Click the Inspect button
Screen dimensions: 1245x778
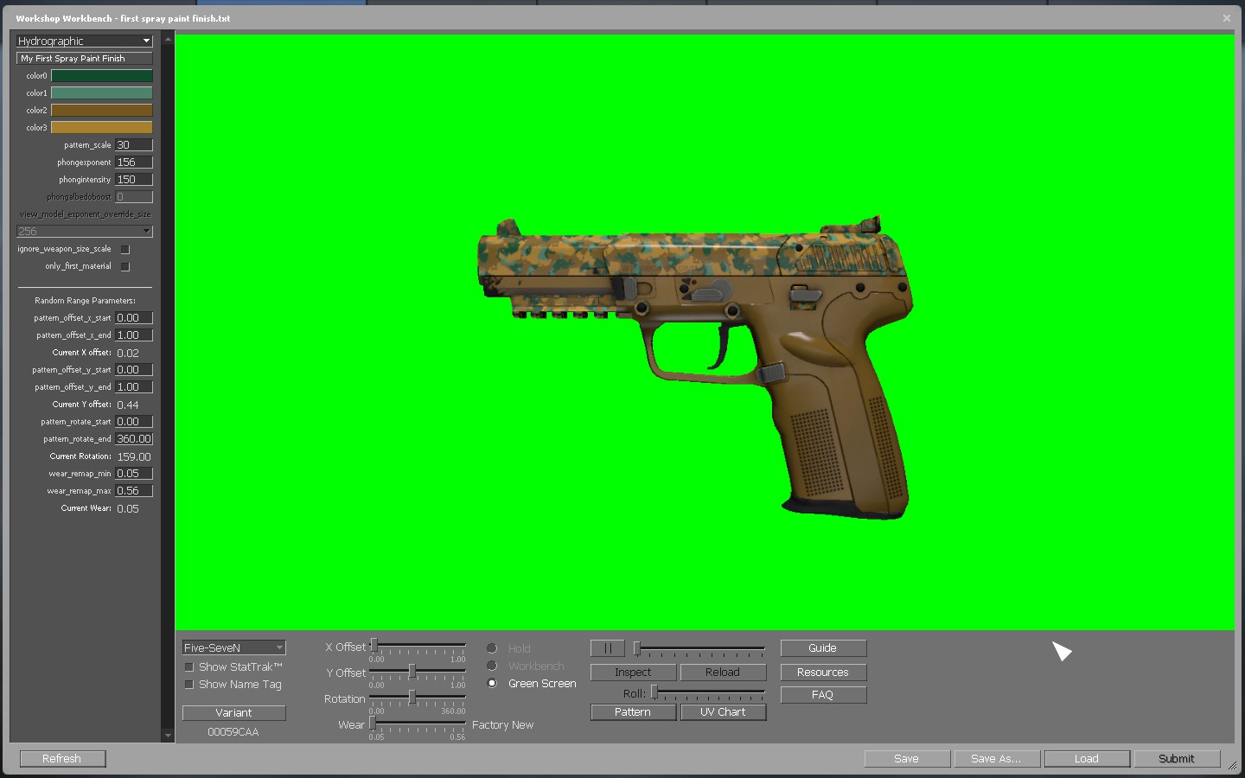pos(633,673)
